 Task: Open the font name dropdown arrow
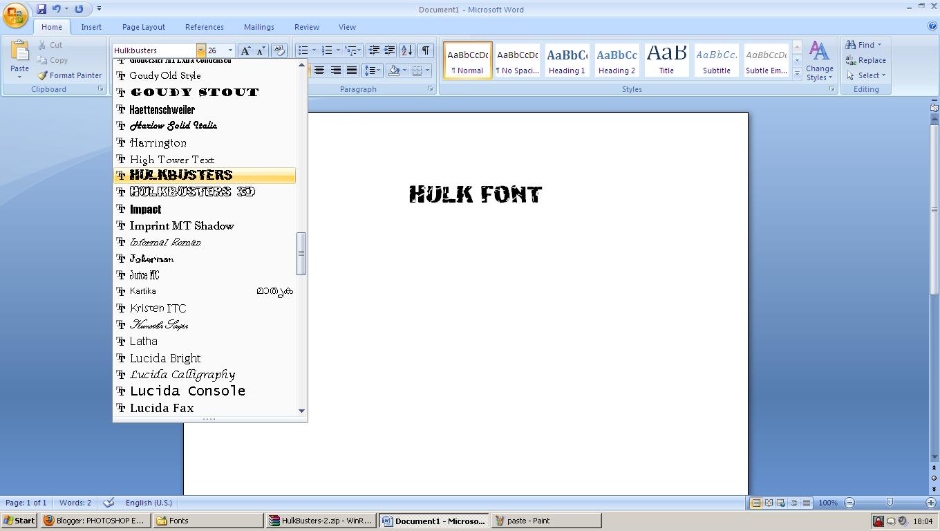[200, 50]
